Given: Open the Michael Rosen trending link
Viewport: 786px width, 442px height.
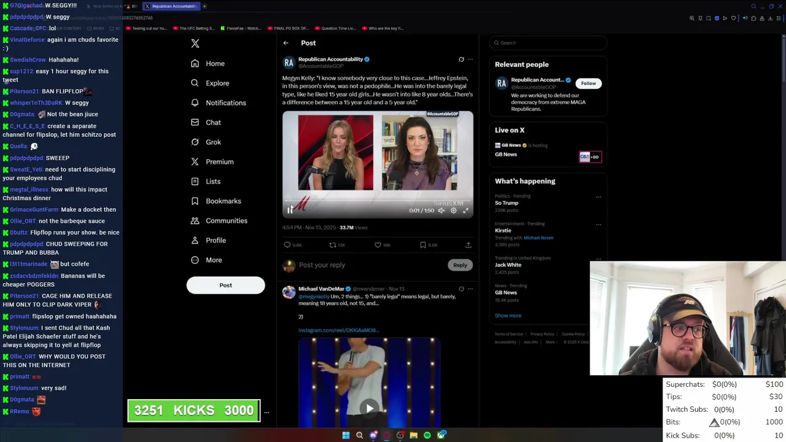Looking at the screenshot, I should click(539, 238).
